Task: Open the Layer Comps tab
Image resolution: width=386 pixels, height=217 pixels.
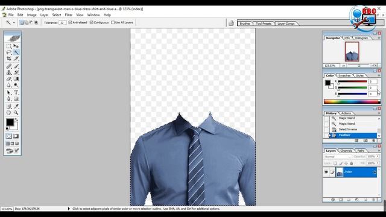Action: click(286, 24)
